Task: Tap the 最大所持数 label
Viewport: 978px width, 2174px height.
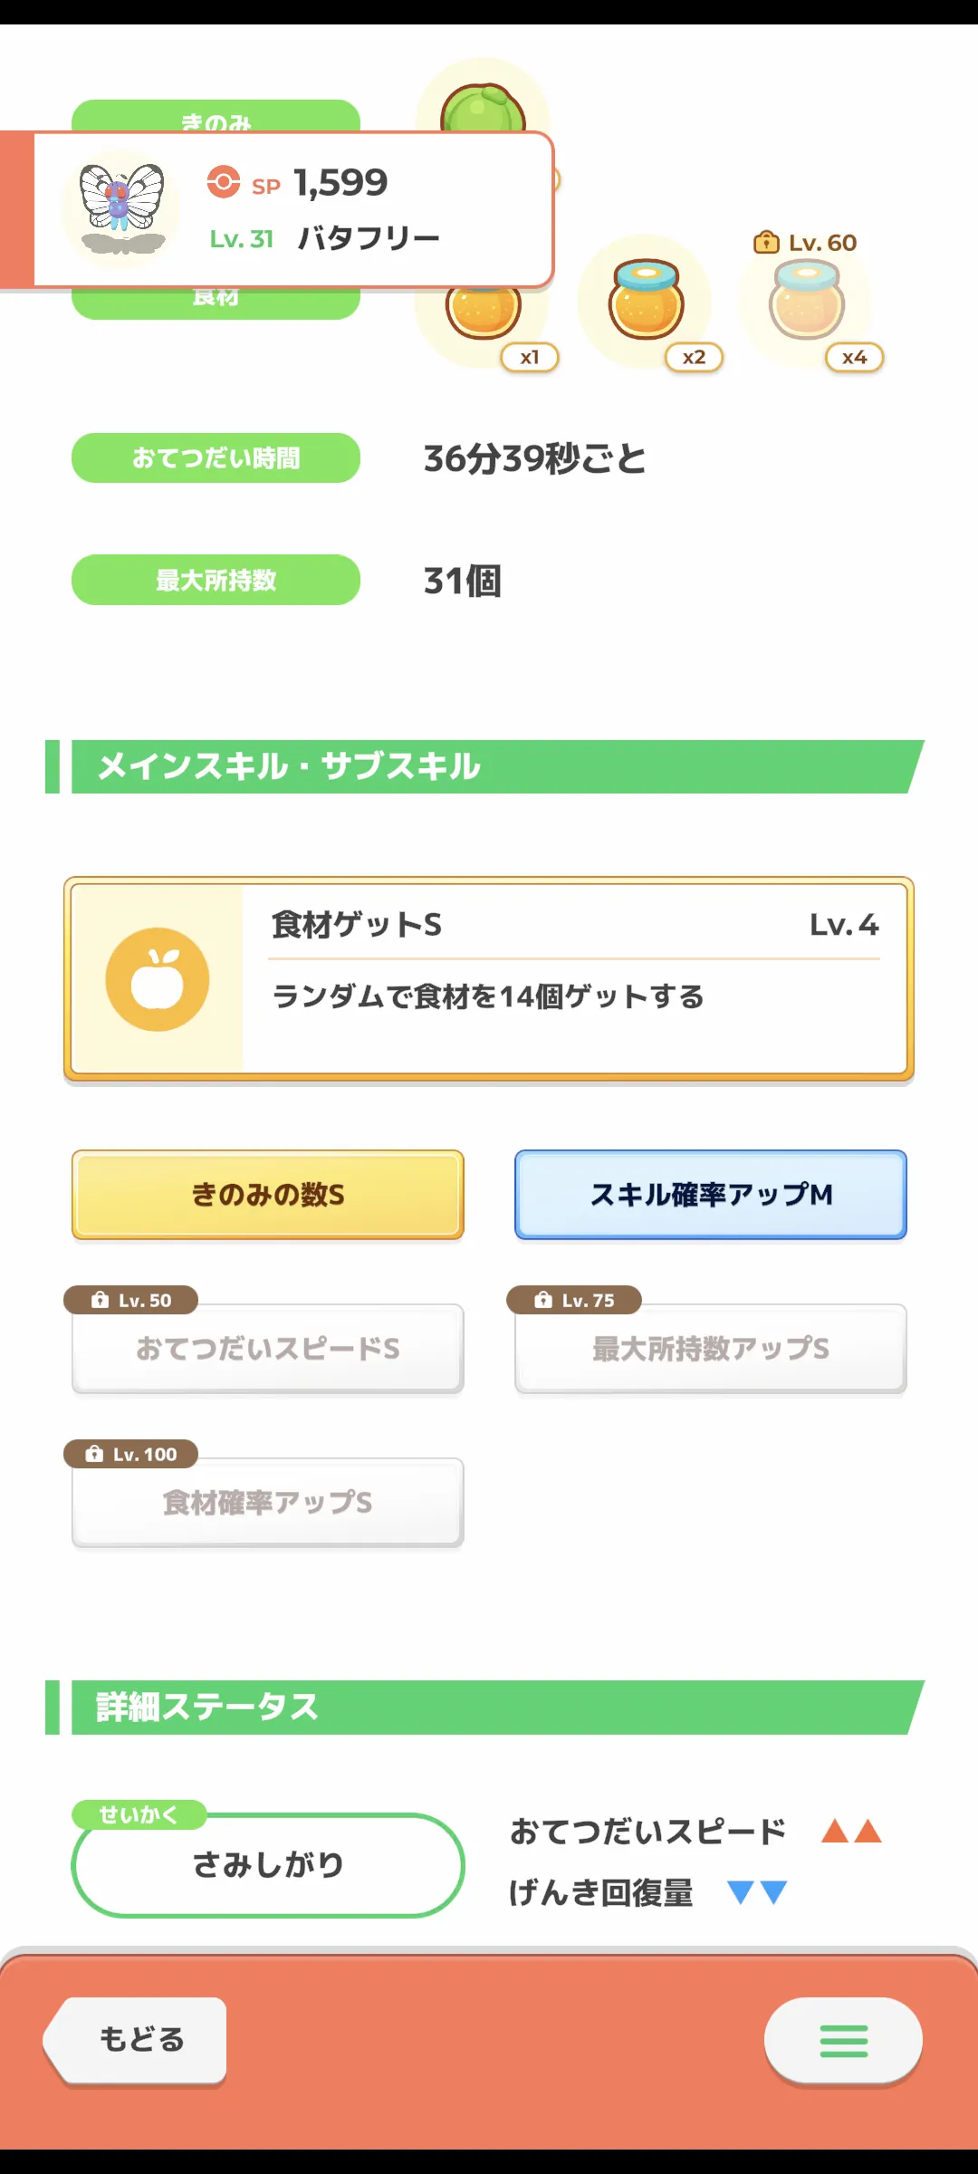Action: pyautogui.click(x=216, y=580)
